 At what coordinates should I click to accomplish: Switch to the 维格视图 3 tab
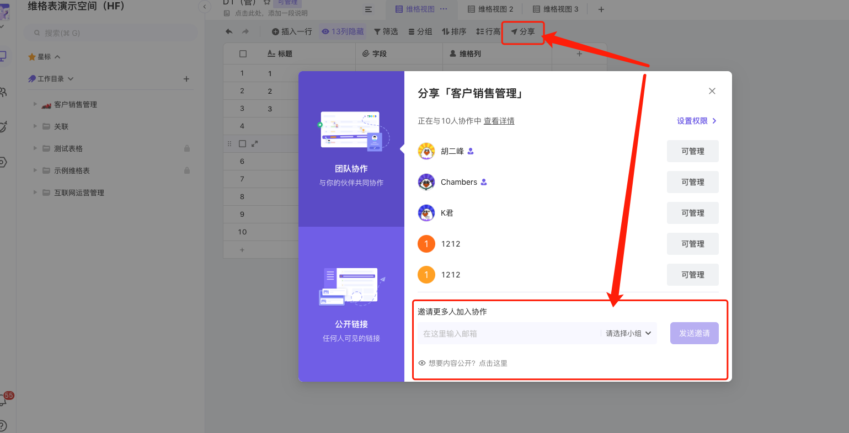pos(556,9)
